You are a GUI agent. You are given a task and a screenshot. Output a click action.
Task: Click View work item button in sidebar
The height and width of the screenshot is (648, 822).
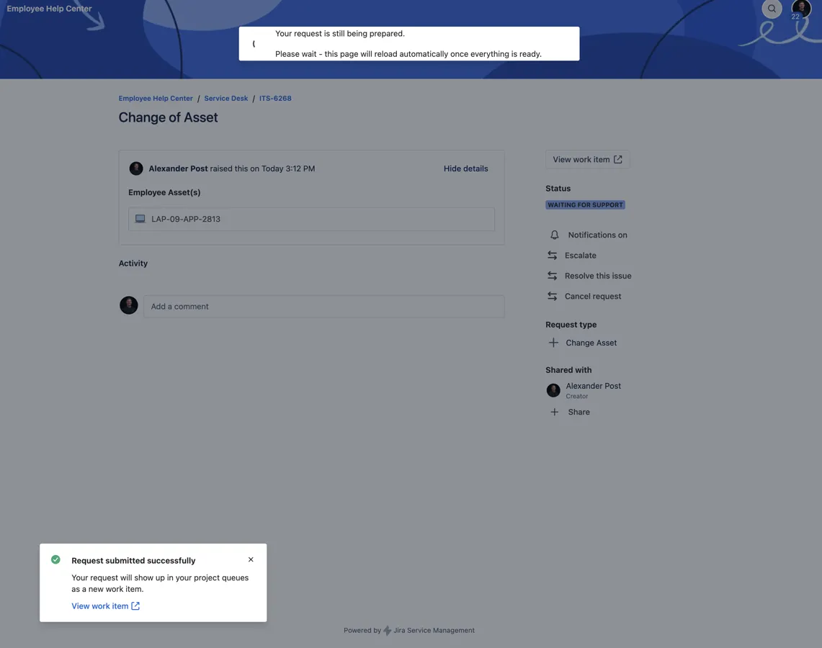click(x=587, y=160)
